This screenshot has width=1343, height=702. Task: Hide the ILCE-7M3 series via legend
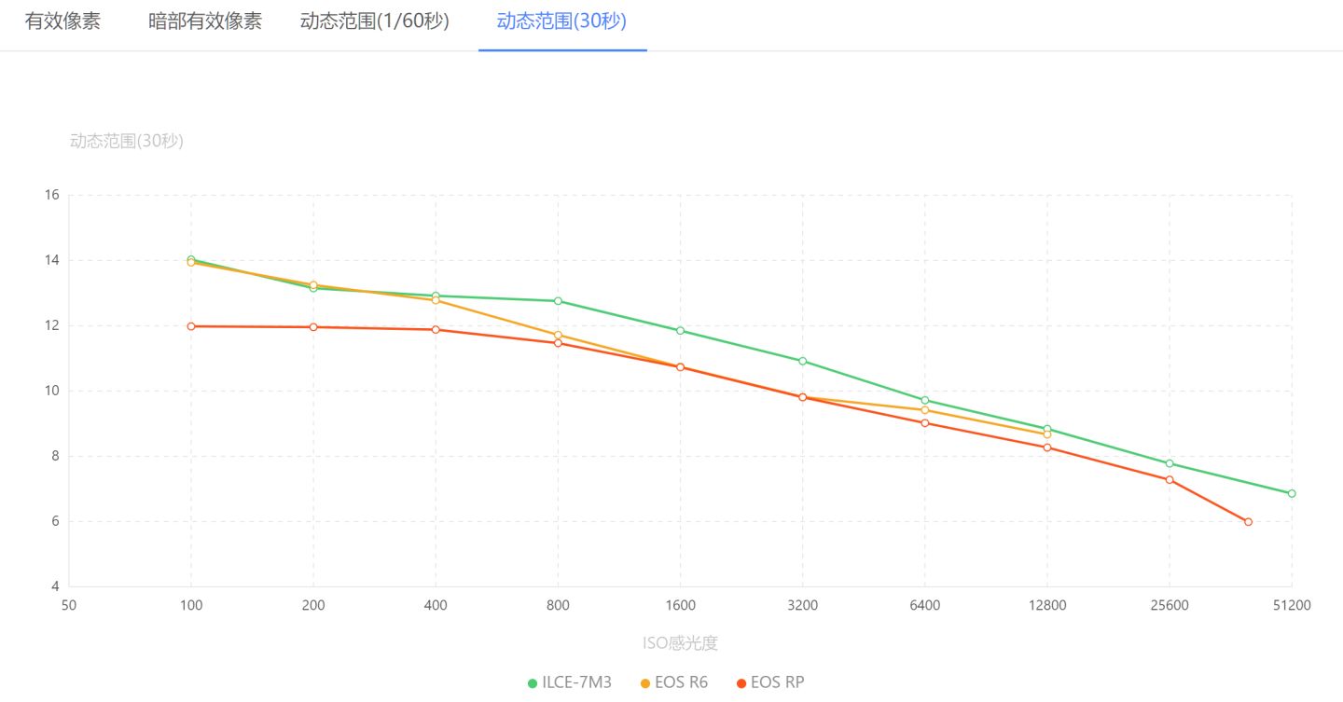[571, 681]
